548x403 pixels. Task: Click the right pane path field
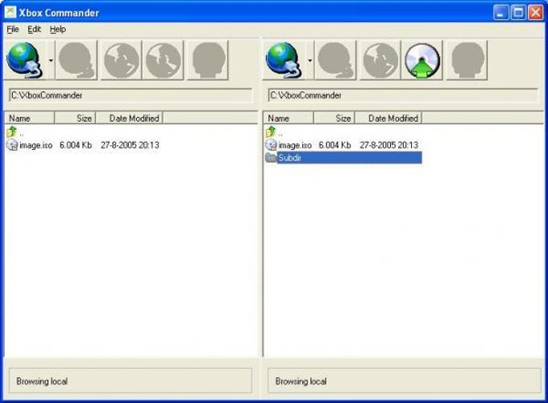[x=403, y=95]
